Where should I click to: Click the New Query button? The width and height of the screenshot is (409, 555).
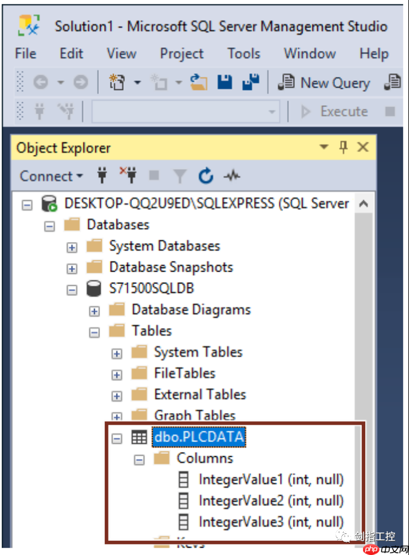click(324, 83)
